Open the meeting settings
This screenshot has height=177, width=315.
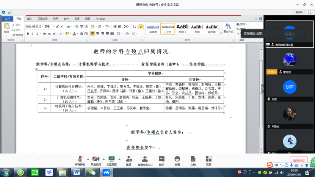[x=208, y=160]
